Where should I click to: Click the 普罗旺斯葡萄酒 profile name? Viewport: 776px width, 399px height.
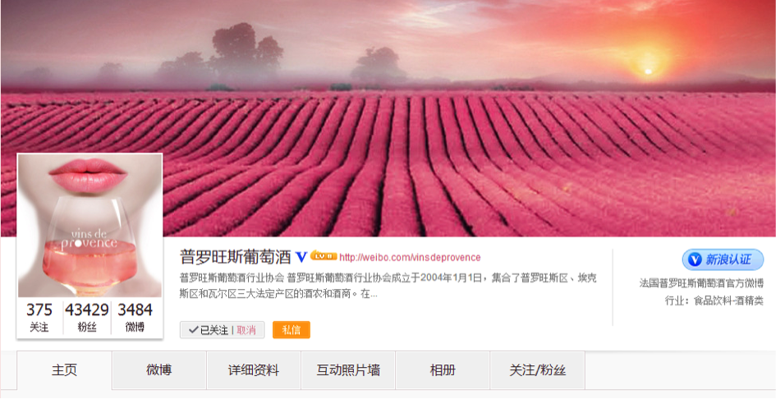235,257
